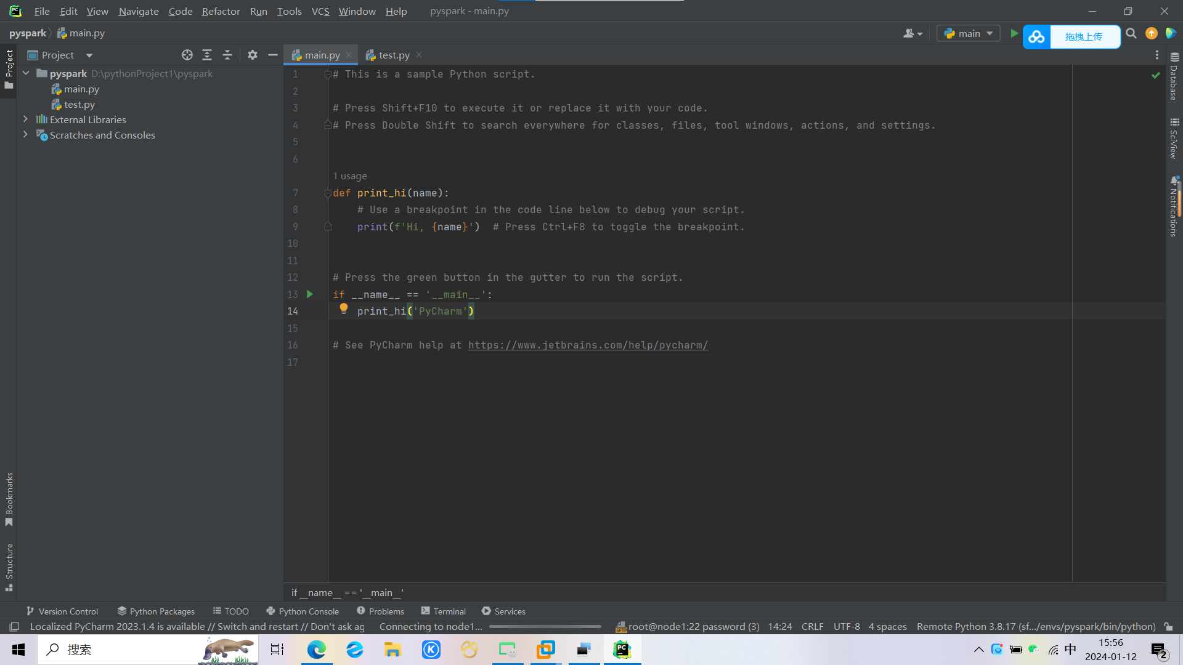Image resolution: width=1183 pixels, height=665 pixels.
Task: Open the main run configuration dropdown
Action: pos(969,33)
